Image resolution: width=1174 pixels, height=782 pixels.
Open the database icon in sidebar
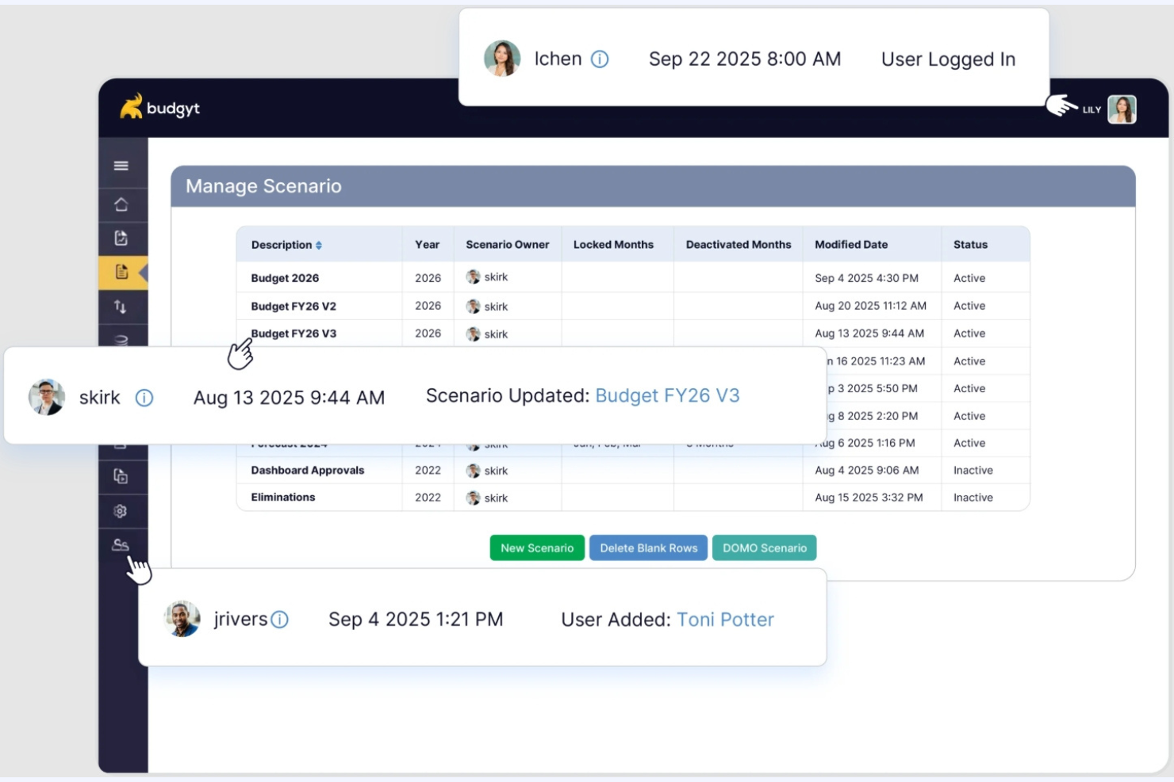(121, 341)
